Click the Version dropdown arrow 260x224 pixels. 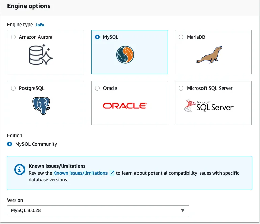tap(183, 210)
